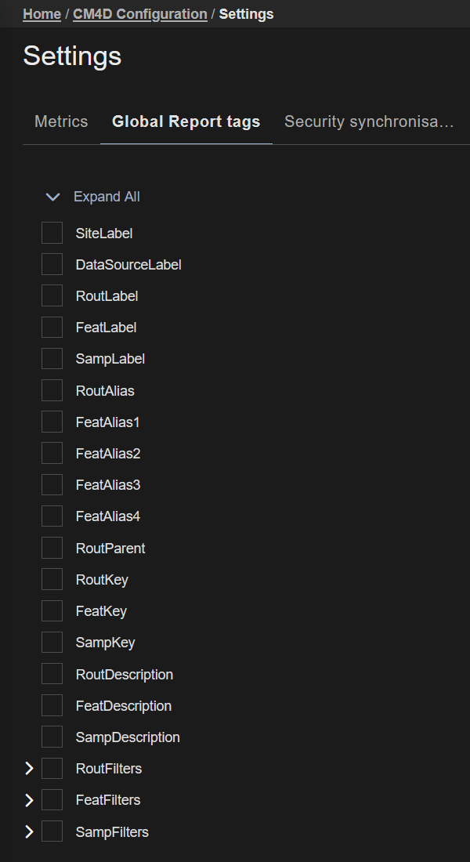The height and width of the screenshot is (862, 470).
Task: Check the SampKey checkbox
Action: [x=52, y=643]
